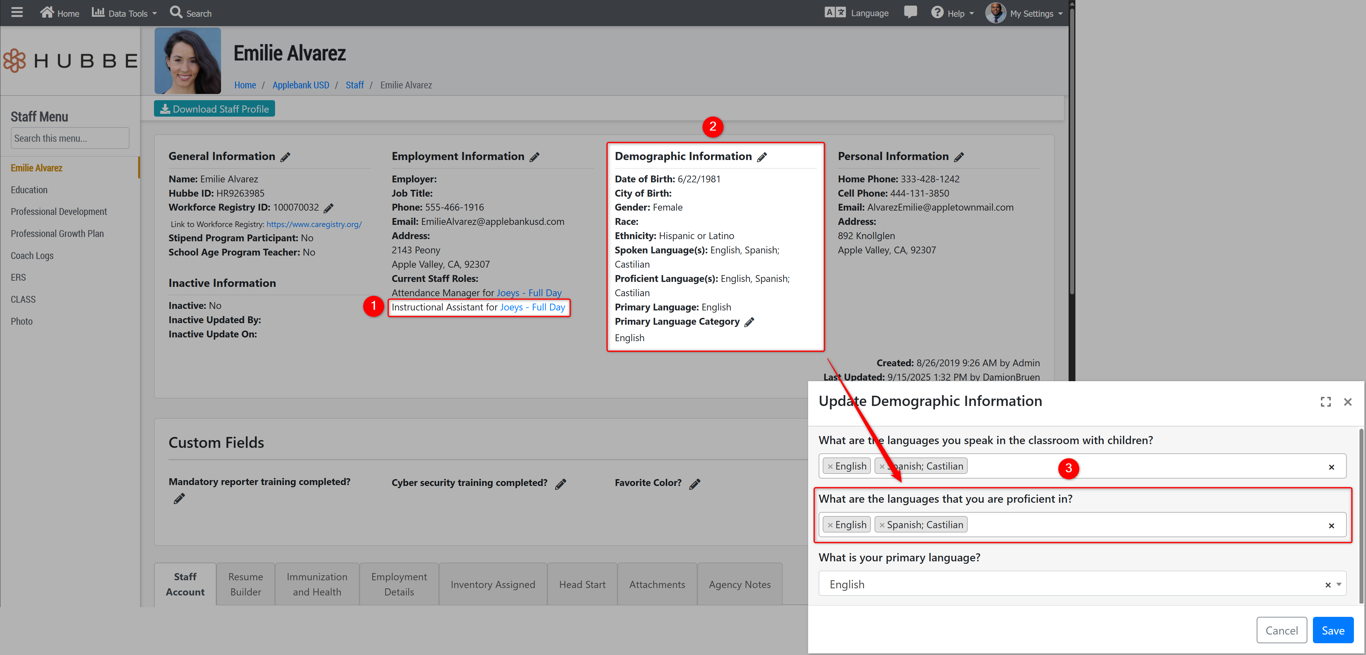
Task: Expand the dialog to fullscreen
Action: tap(1325, 402)
